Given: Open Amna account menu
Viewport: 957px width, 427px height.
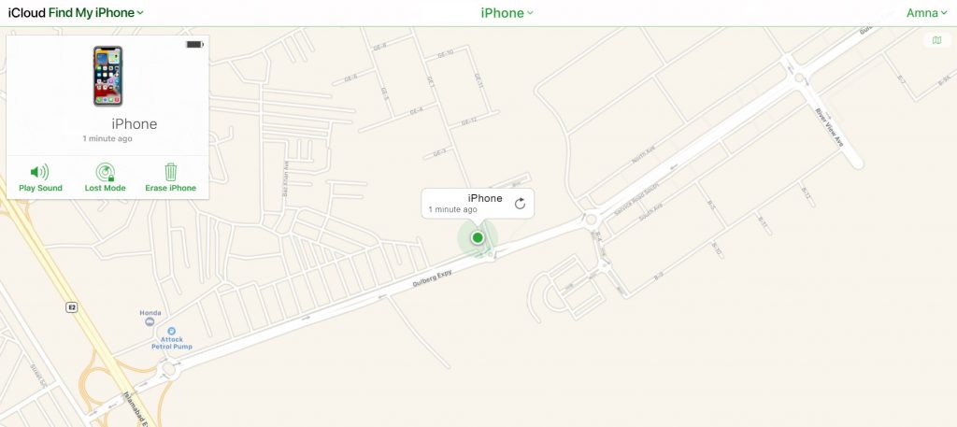Looking at the screenshot, I should pos(926,13).
